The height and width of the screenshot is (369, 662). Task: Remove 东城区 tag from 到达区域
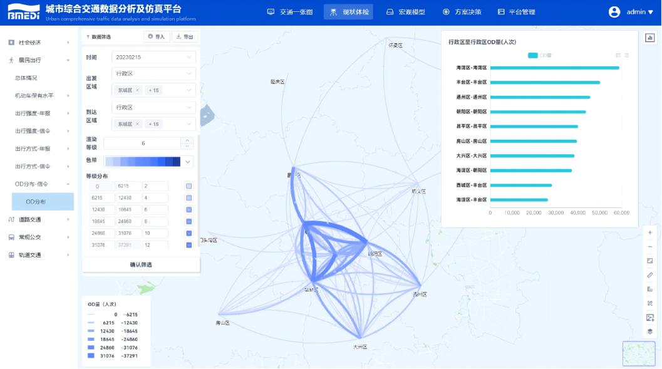coord(137,124)
